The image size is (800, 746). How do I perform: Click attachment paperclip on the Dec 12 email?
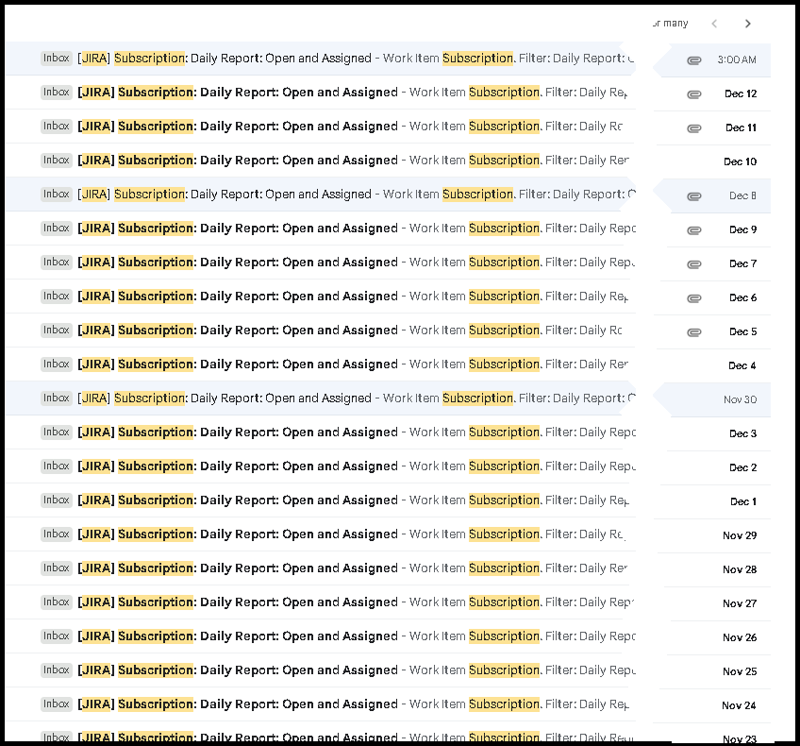(694, 93)
